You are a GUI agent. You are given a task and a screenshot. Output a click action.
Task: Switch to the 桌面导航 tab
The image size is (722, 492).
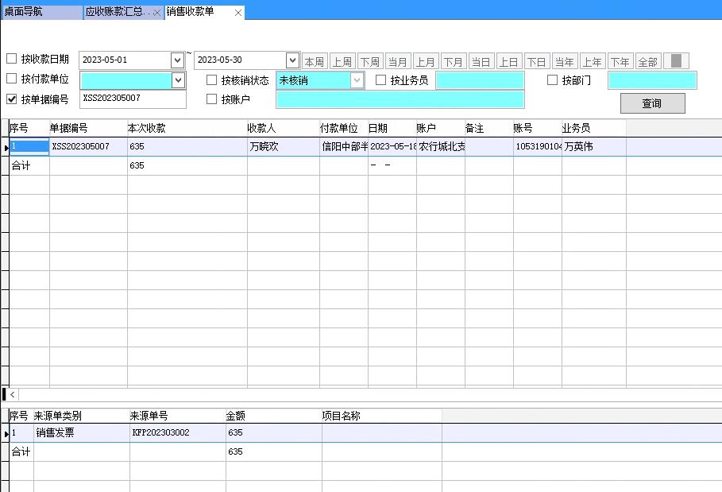41,13
